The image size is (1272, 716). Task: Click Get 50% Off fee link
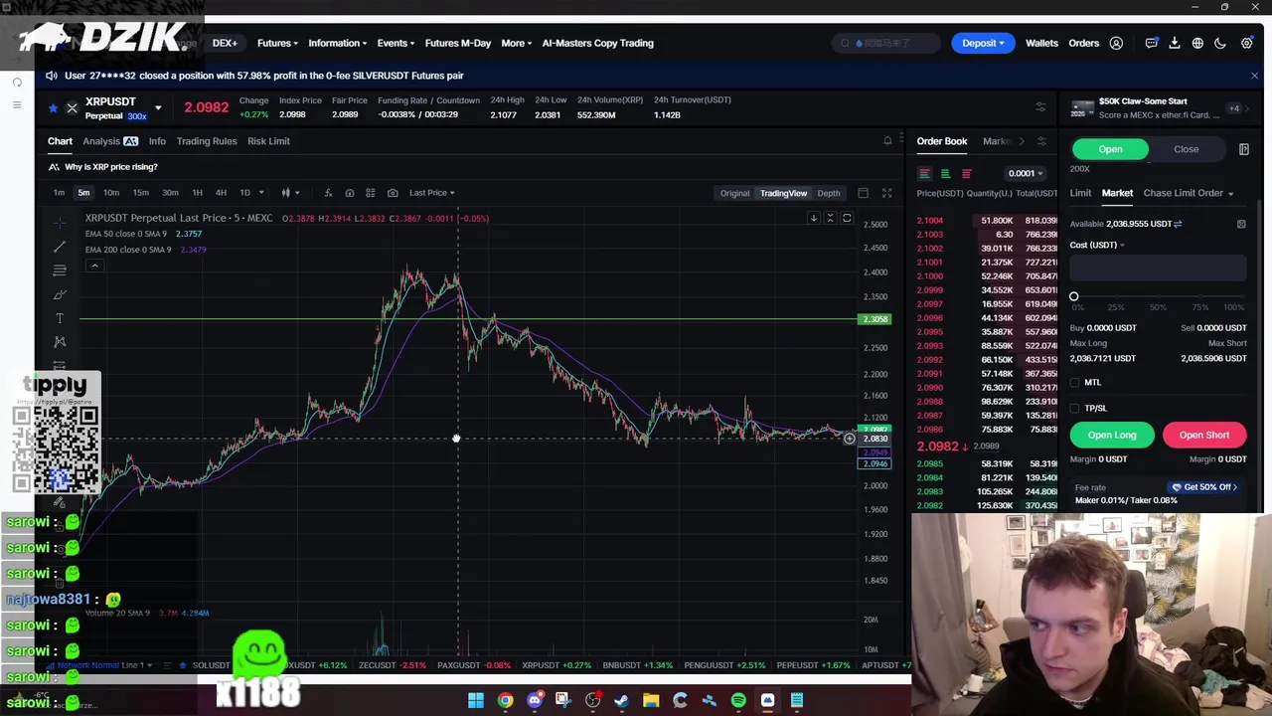1205,487
